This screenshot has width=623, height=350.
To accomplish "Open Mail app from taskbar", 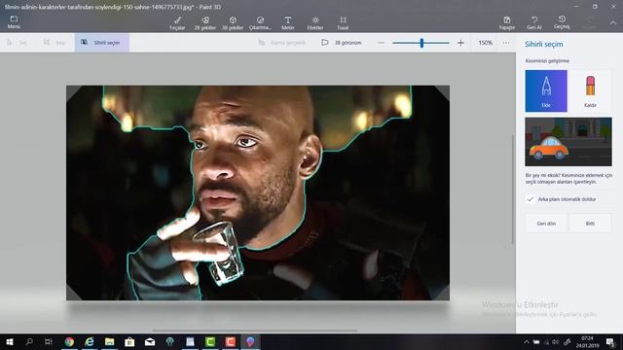I will (150, 342).
